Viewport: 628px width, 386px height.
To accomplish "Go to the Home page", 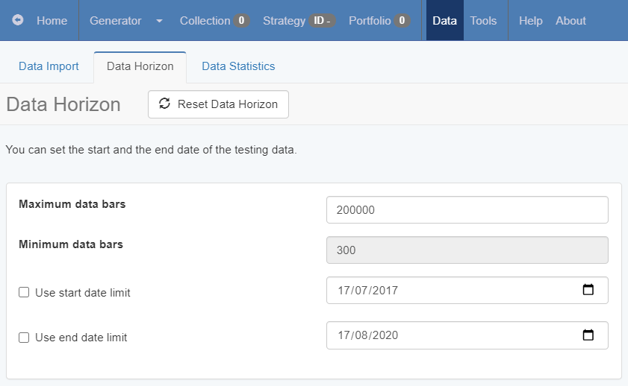I will click(52, 21).
